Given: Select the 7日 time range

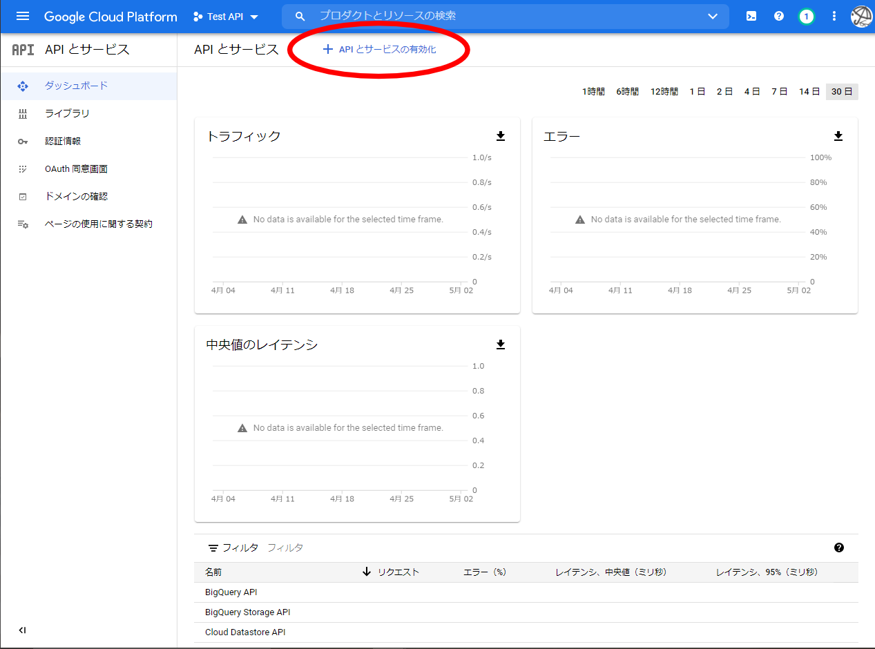Looking at the screenshot, I should [x=780, y=91].
